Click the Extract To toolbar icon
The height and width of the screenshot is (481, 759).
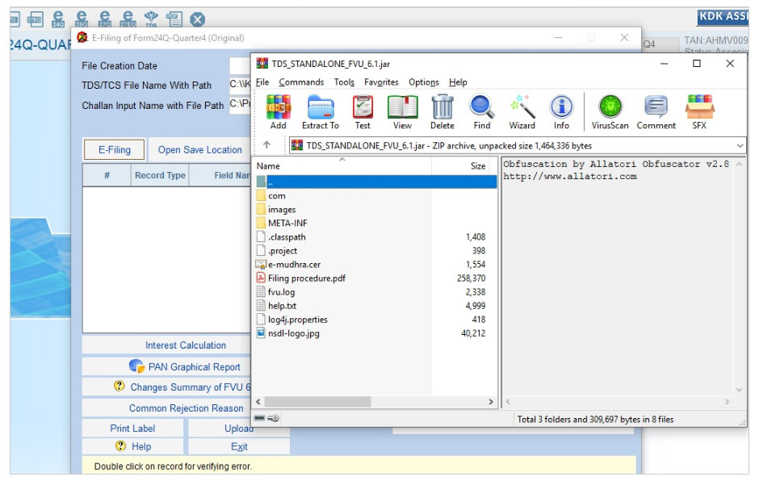pyautogui.click(x=320, y=112)
